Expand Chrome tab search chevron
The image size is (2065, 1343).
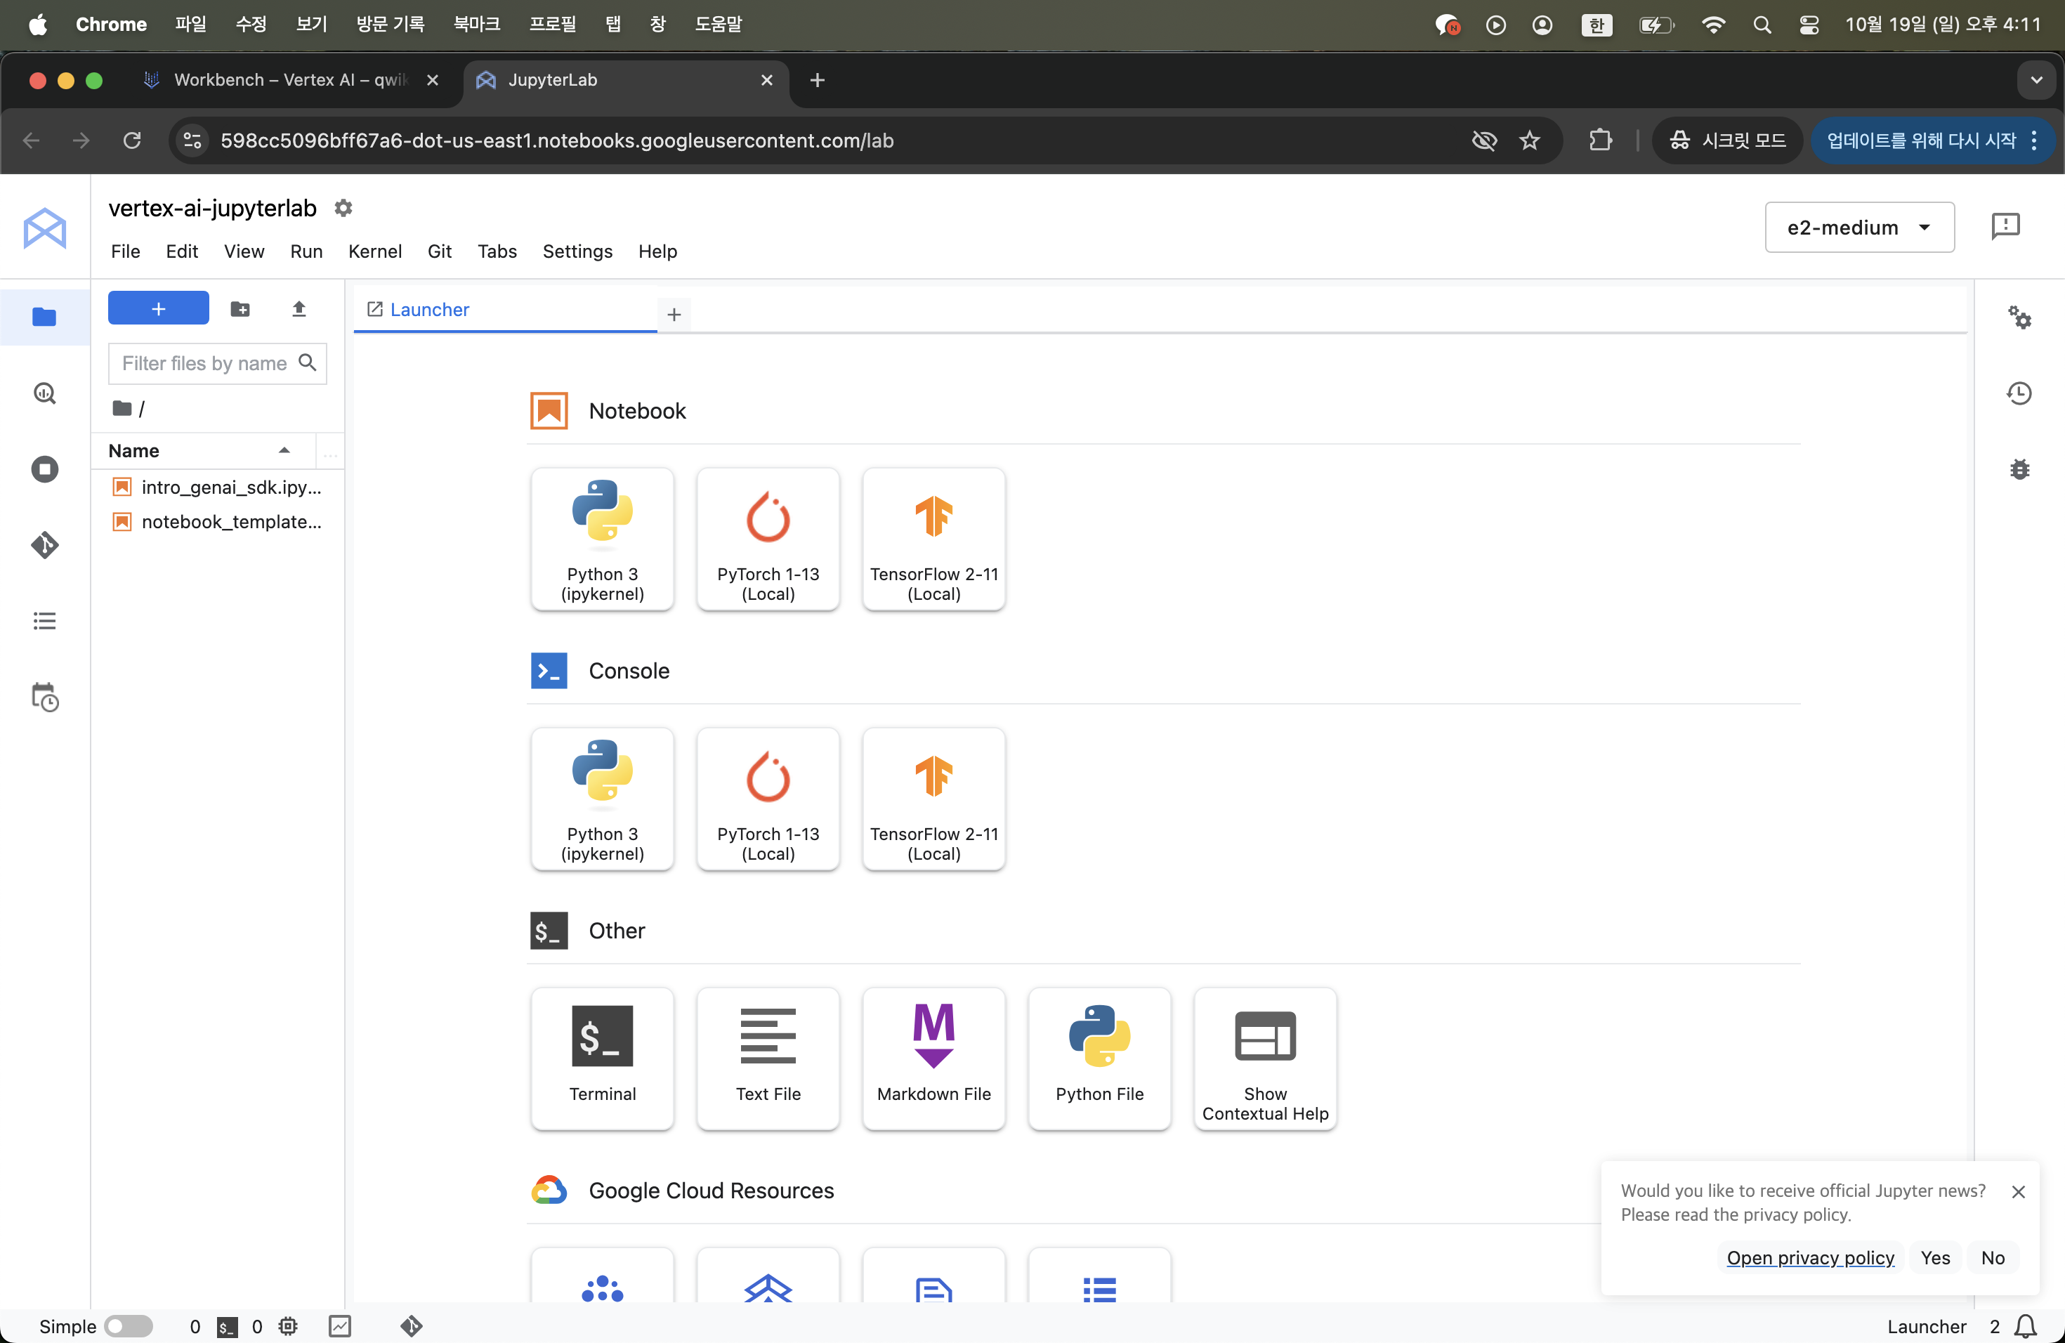2035,80
